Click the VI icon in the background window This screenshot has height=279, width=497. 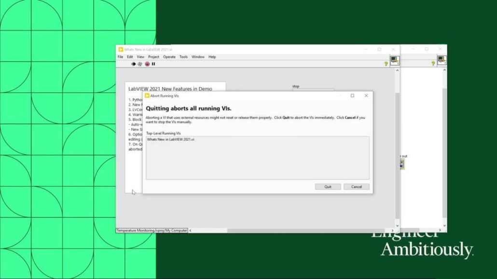442,60
